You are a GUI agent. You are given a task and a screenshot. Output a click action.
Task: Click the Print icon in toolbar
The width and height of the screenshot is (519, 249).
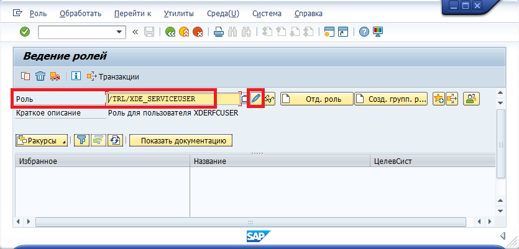(x=218, y=32)
